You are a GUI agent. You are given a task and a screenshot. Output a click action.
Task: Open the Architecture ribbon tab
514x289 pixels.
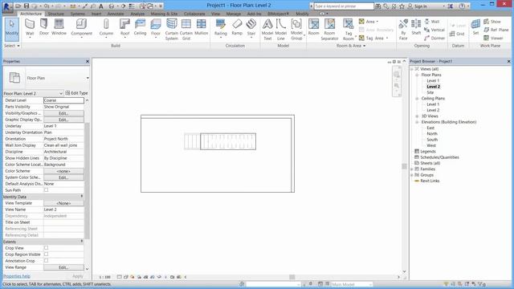pyautogui.click(x=31, y=14)
